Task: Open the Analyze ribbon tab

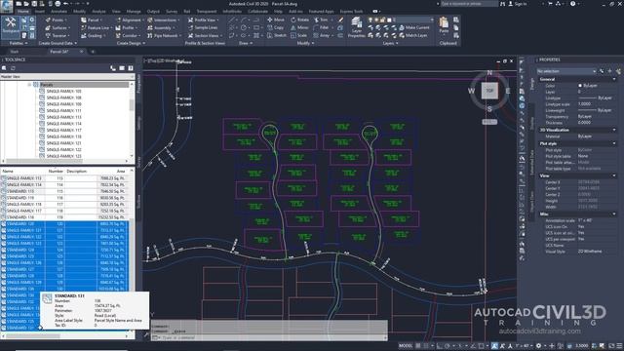Action: pyautogui.click(x=98, y=12)
